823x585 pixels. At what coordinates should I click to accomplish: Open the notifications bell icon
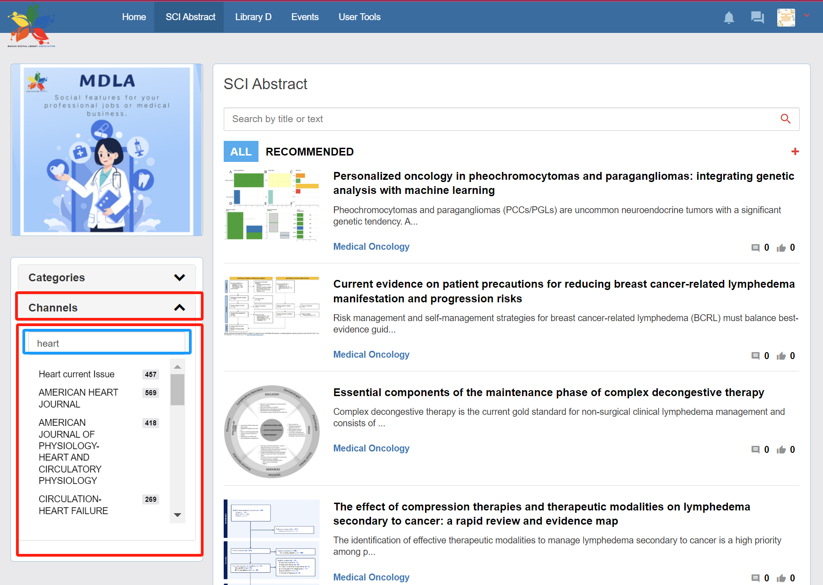(729, 18)
